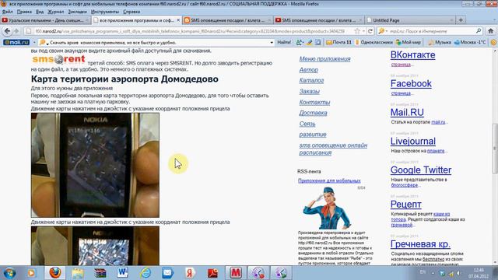Screen dimensions: 498x280
Task: Open the Журнал menu
Action: 55,12
